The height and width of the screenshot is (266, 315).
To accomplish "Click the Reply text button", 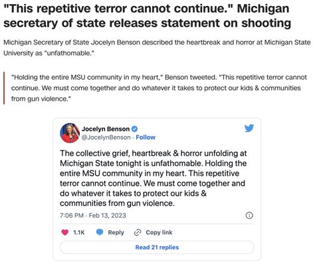I will tap(116, 232).
